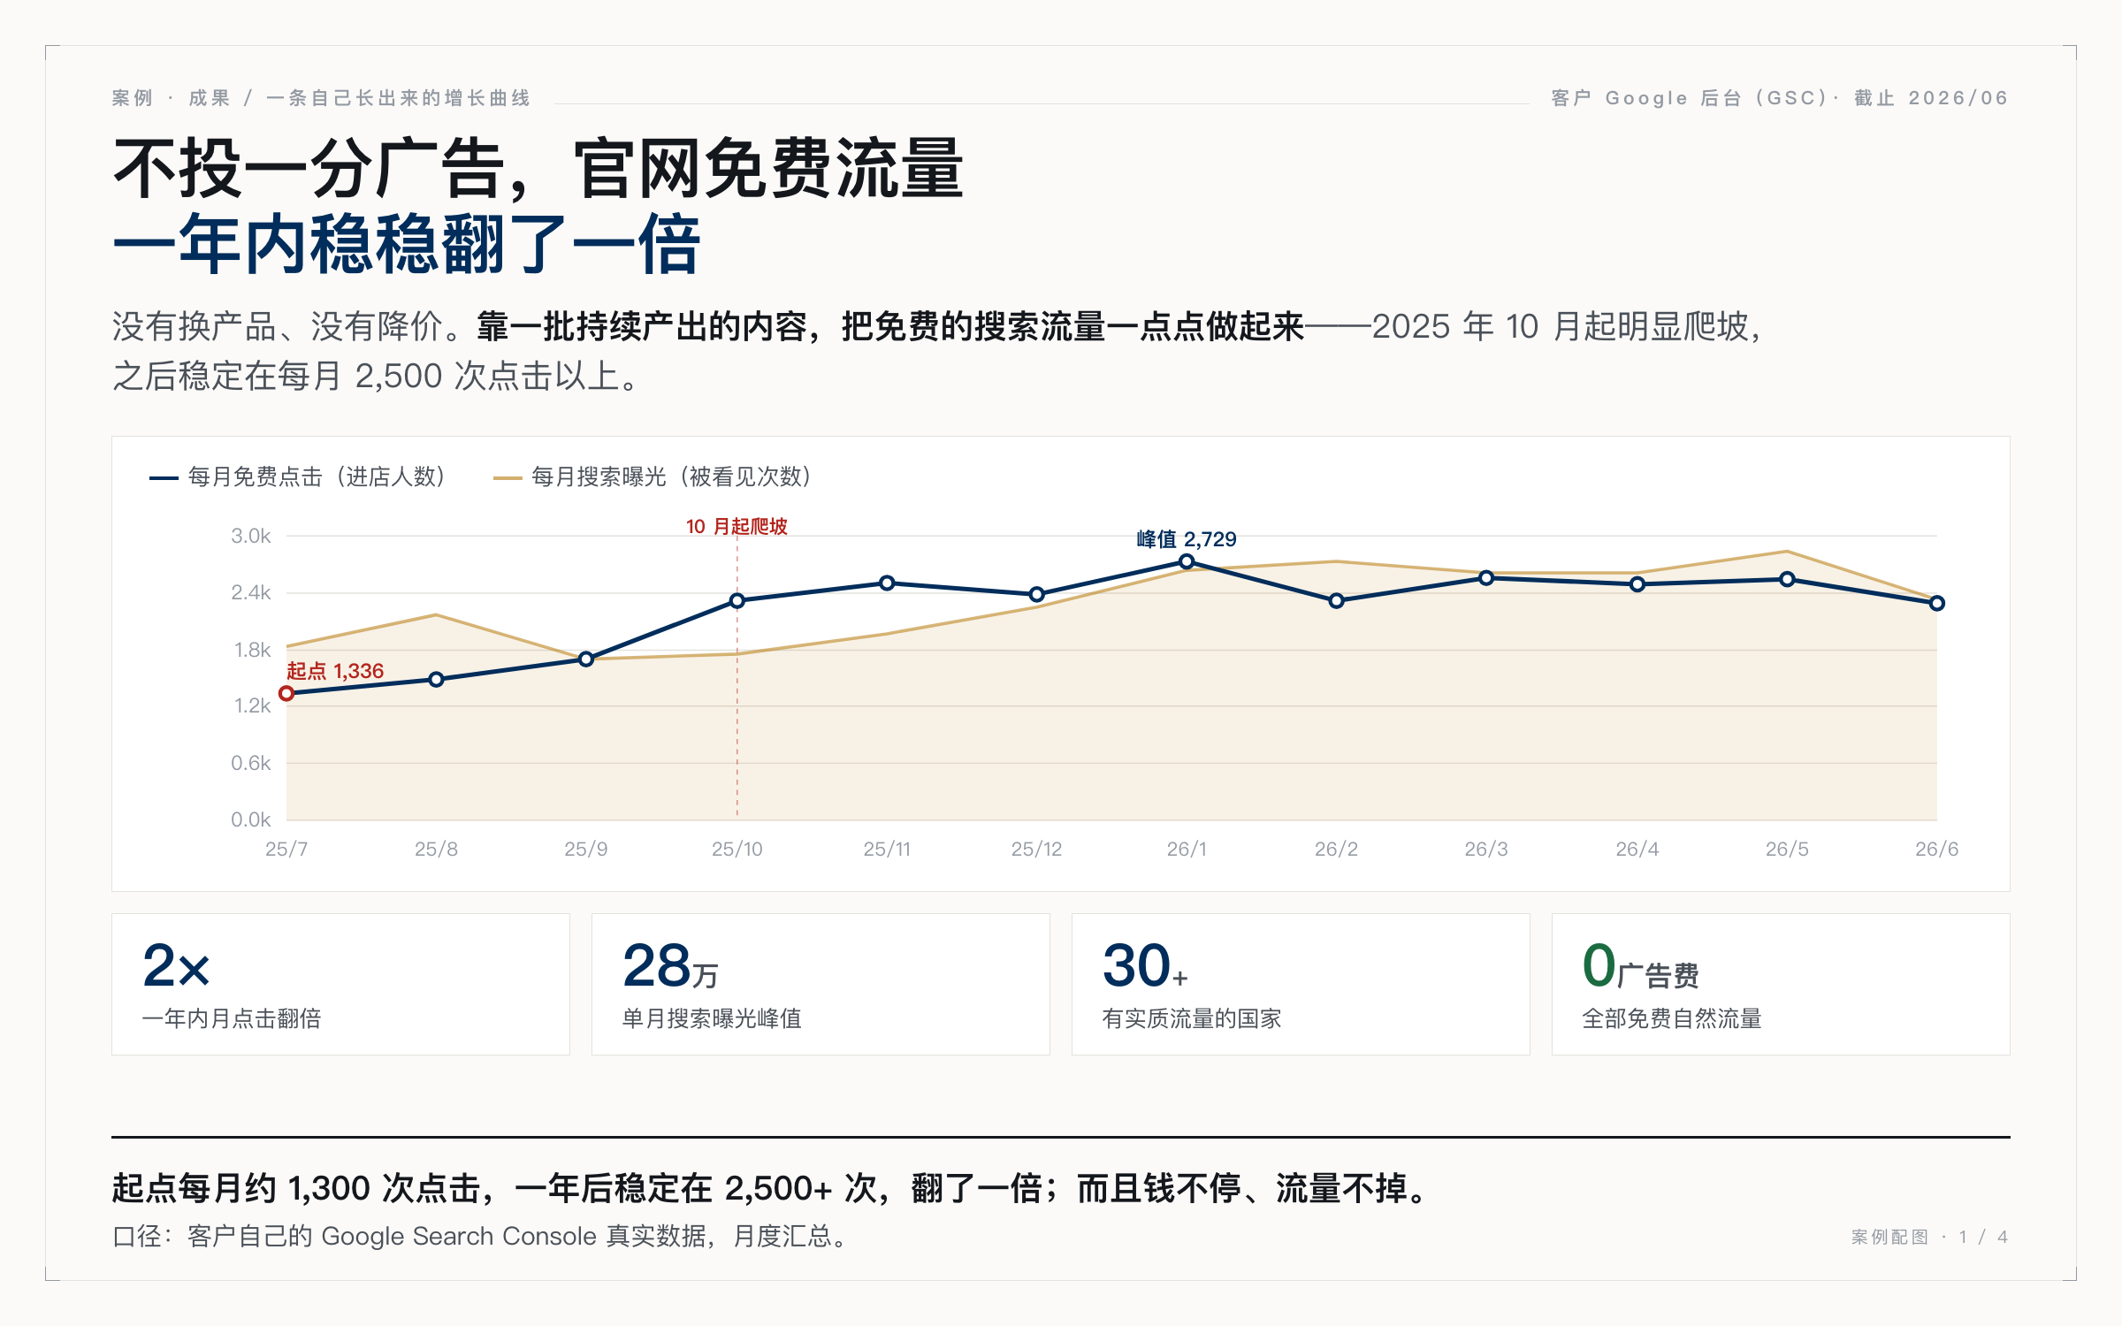This screenshot has height=1326, width=2122.
Task: Click the clicks data point at 26/6
Action: tap(1936, 604)
